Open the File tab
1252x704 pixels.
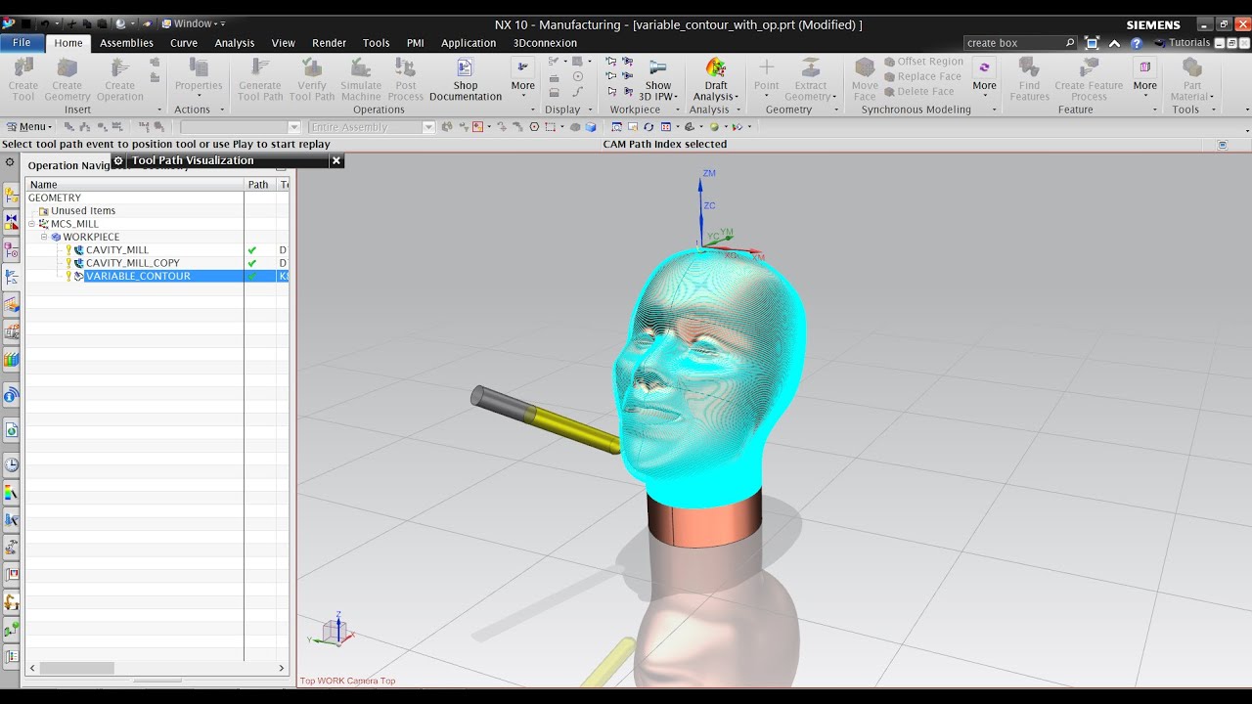tap(22, 43)
